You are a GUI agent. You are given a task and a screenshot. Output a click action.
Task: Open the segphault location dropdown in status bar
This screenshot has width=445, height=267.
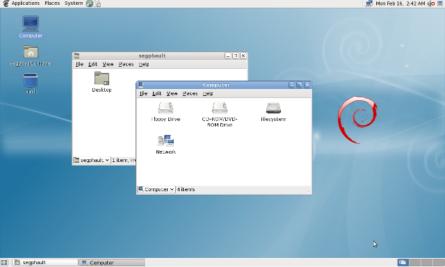pos(92,161)
